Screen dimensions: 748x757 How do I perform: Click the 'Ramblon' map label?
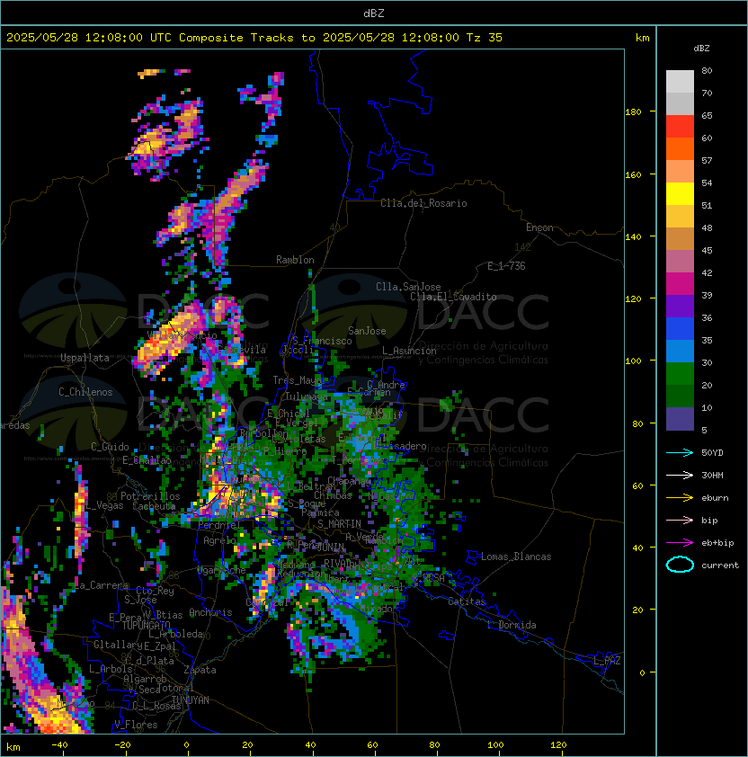pos(295,260)
